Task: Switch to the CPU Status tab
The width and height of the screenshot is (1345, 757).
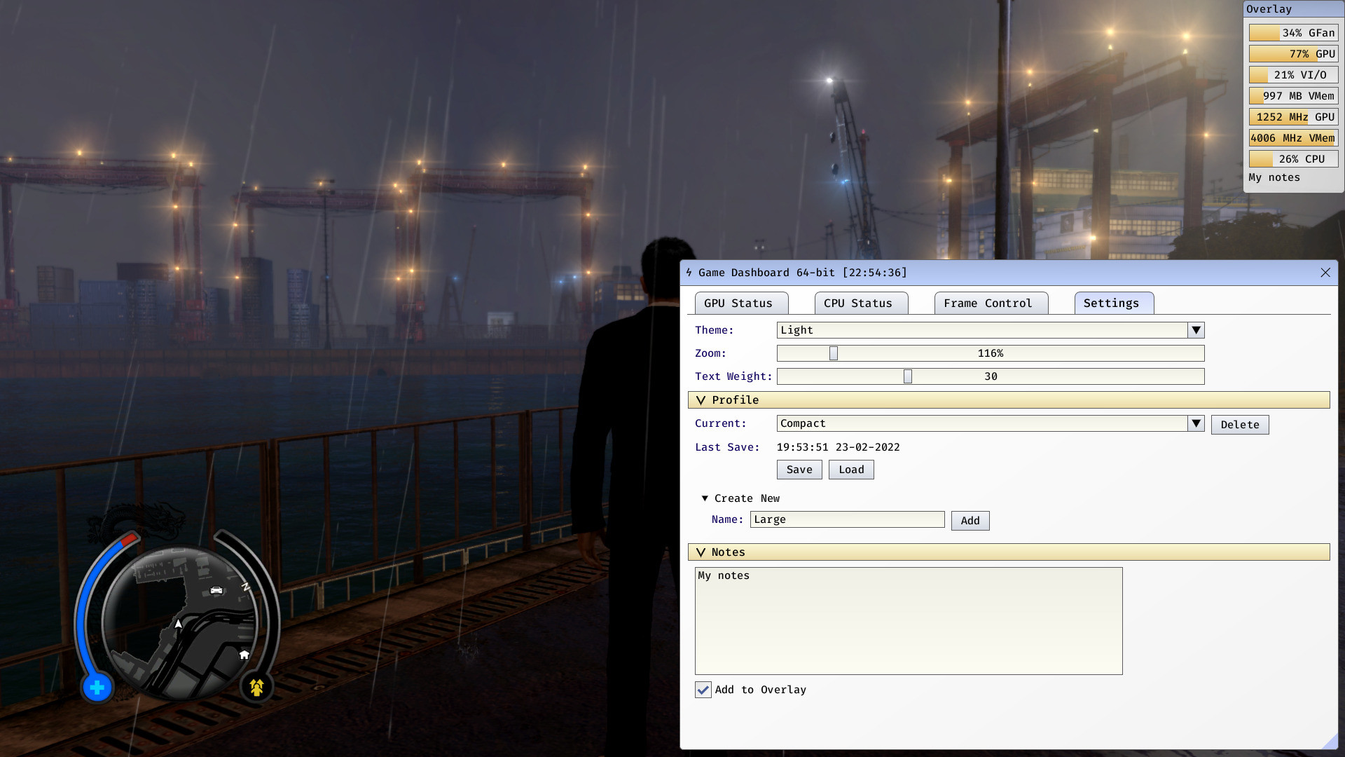Action: coord(860,303)
